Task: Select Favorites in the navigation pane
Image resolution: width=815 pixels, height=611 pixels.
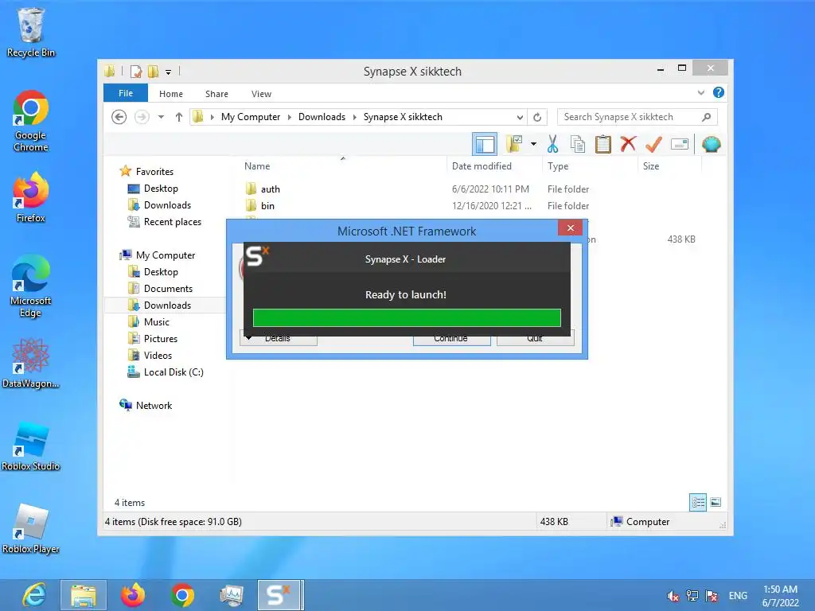Action: coord(154,172)
